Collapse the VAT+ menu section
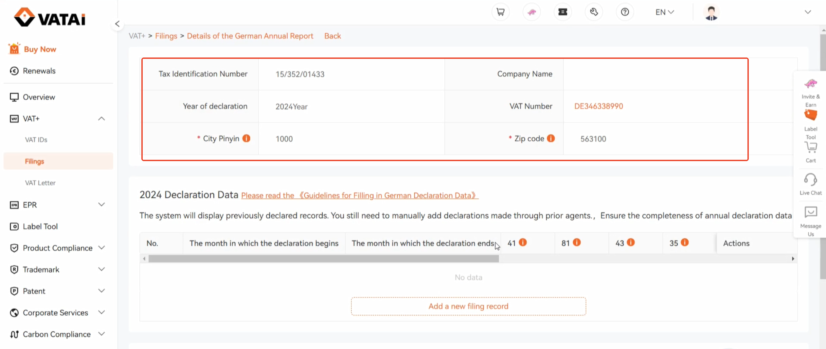This screenshot has width=826, height=349. pyautogui.click(x=101, y=119)
